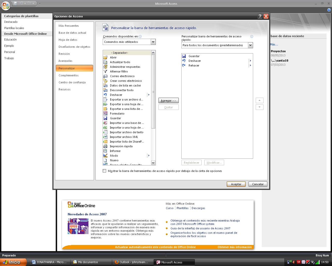Click the Importar archivo XML icon
332x266 pixels.
tap(105, 137)
